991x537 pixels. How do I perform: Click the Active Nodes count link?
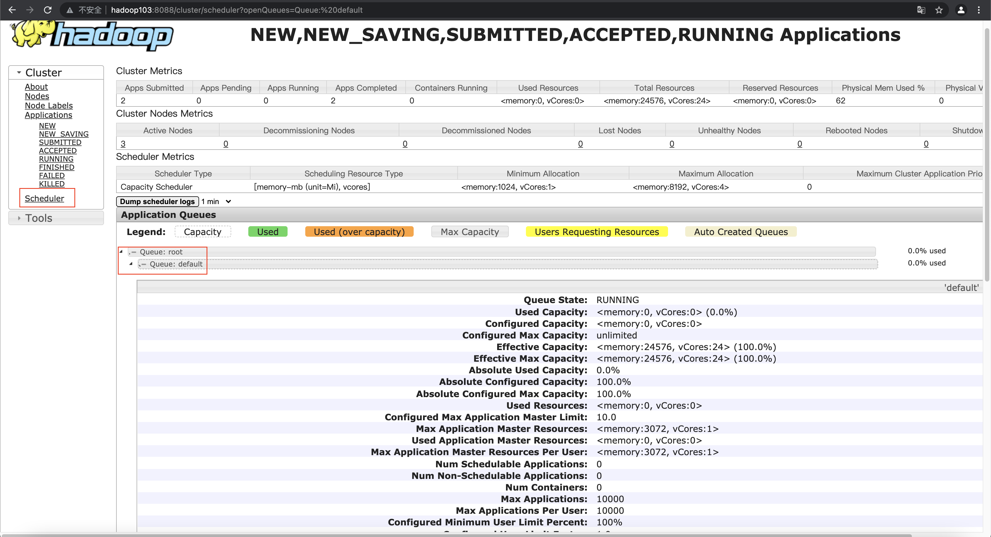click(123, 144)
